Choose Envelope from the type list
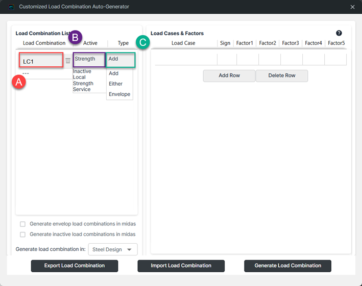Screen dimensions: 362x286 click(119, 94)
